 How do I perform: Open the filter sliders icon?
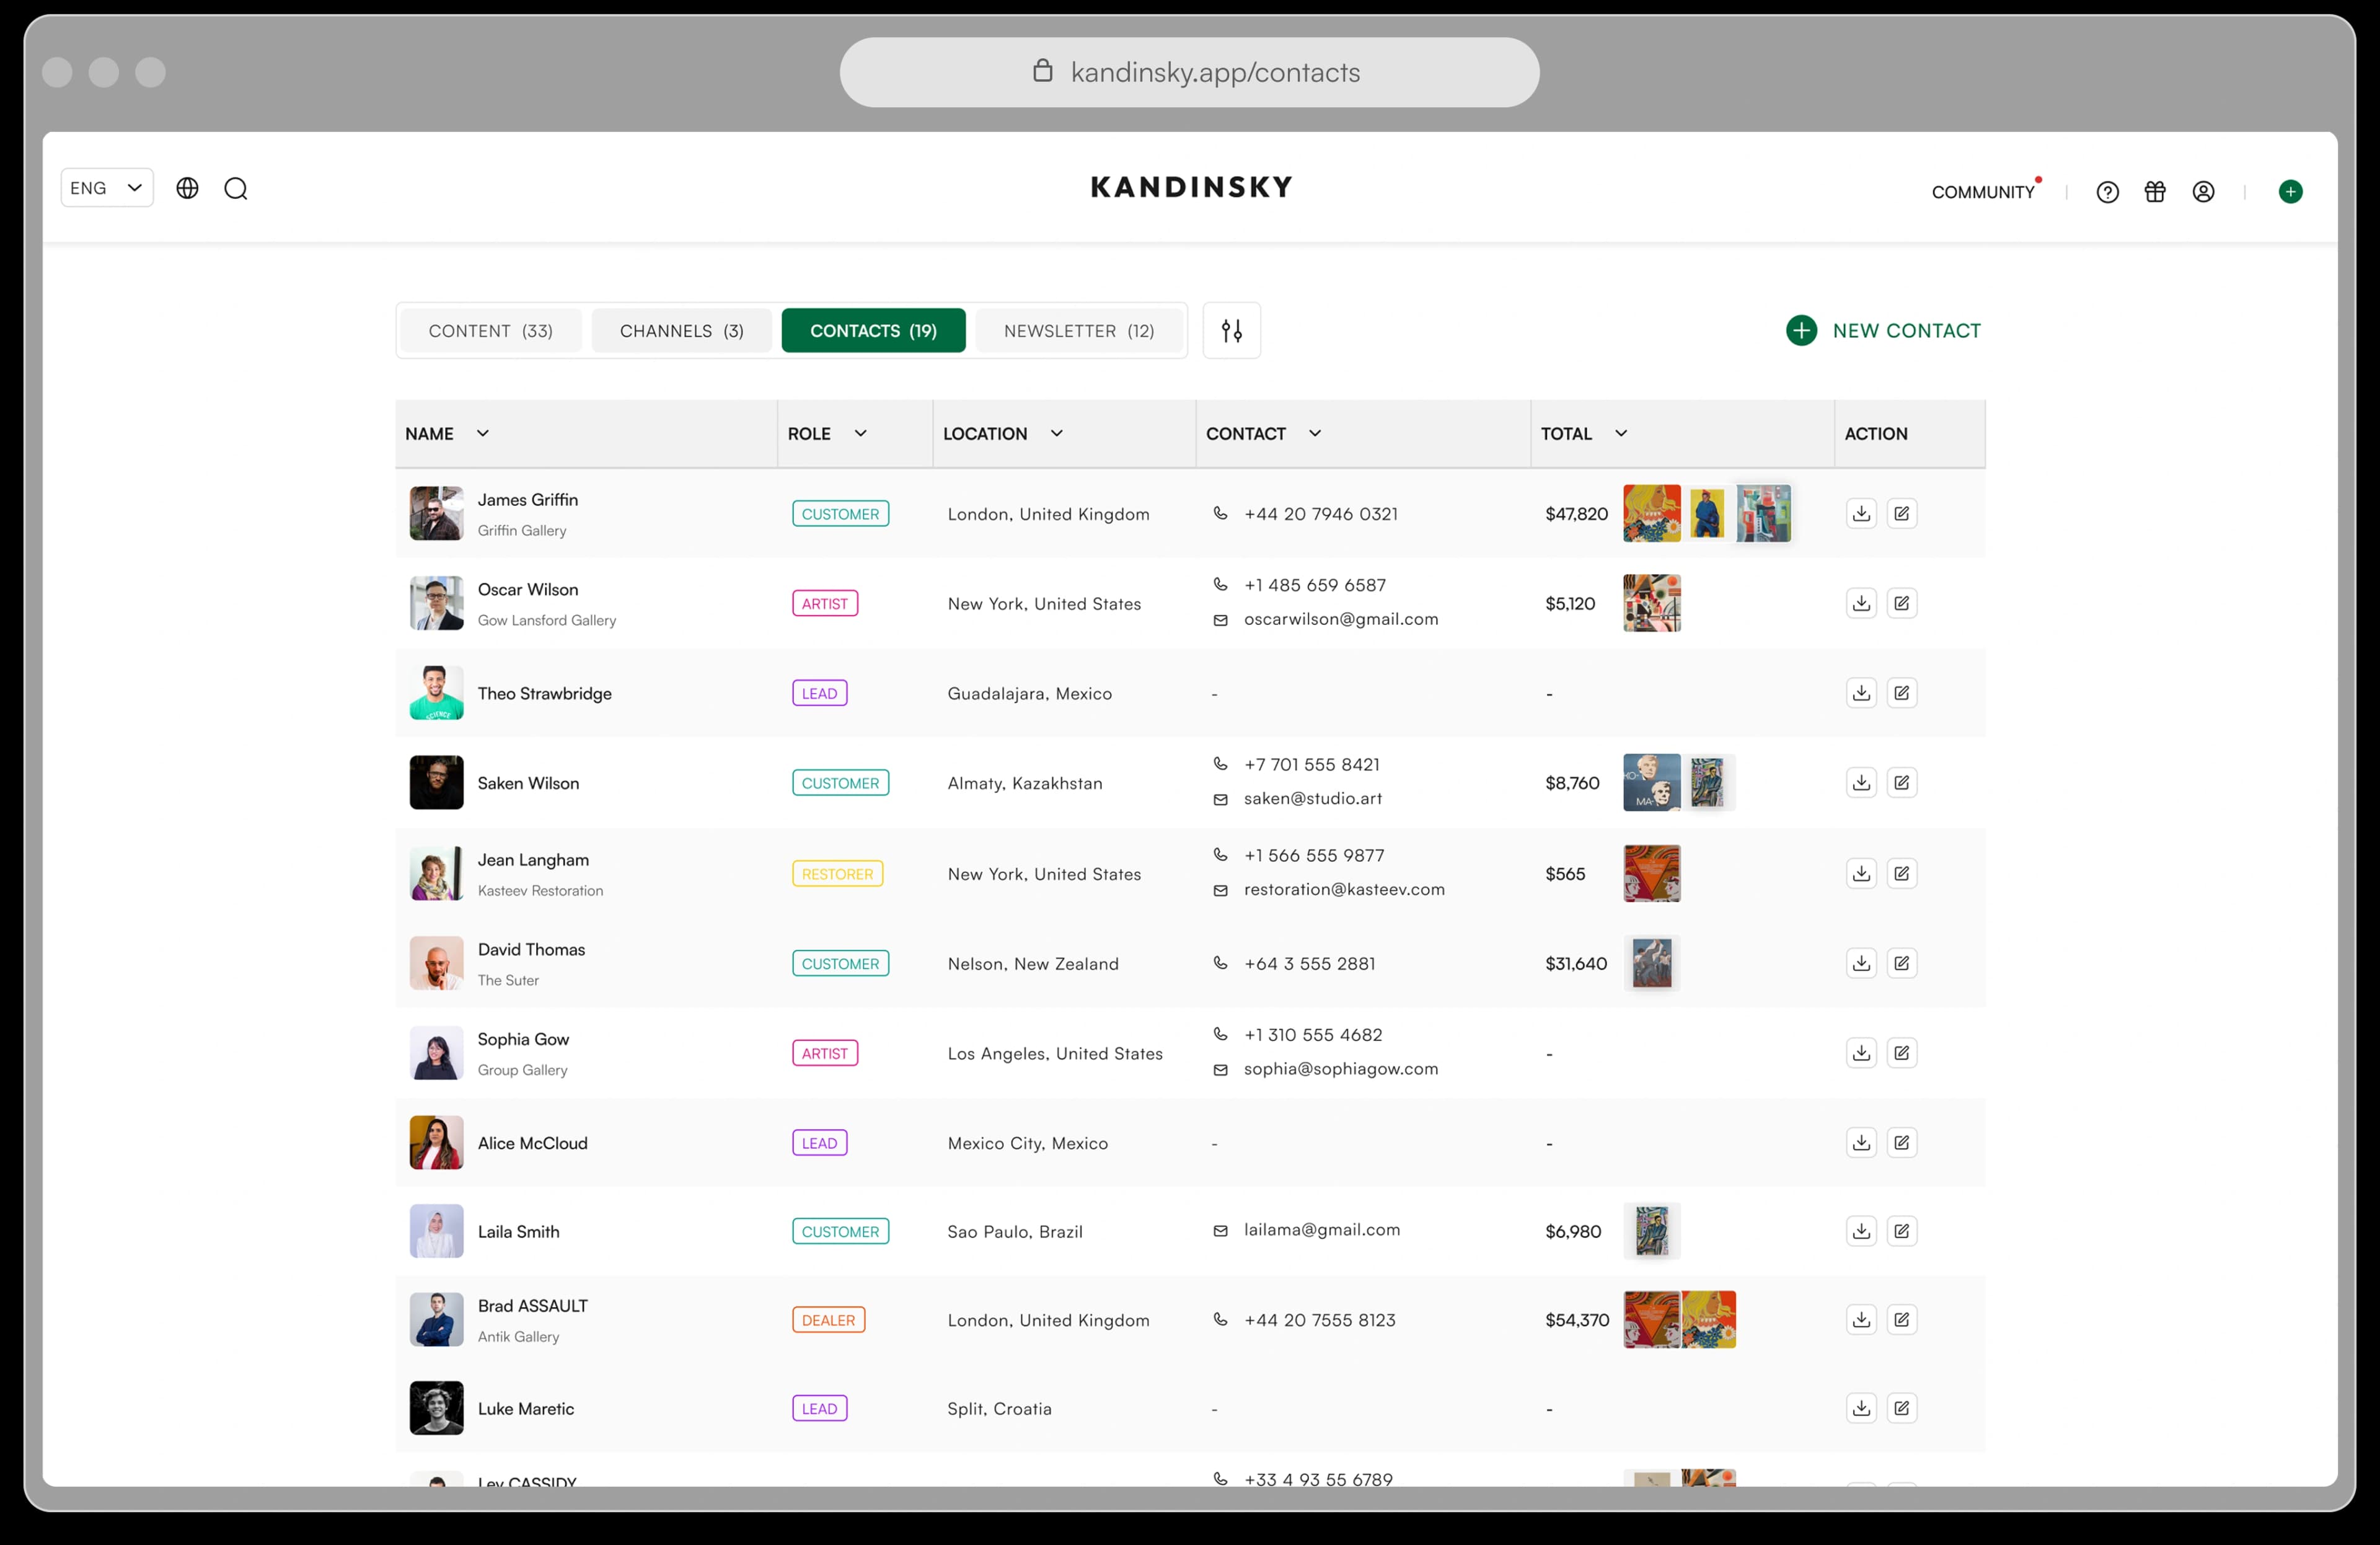pyautogui.click(x=1231, y=330)
